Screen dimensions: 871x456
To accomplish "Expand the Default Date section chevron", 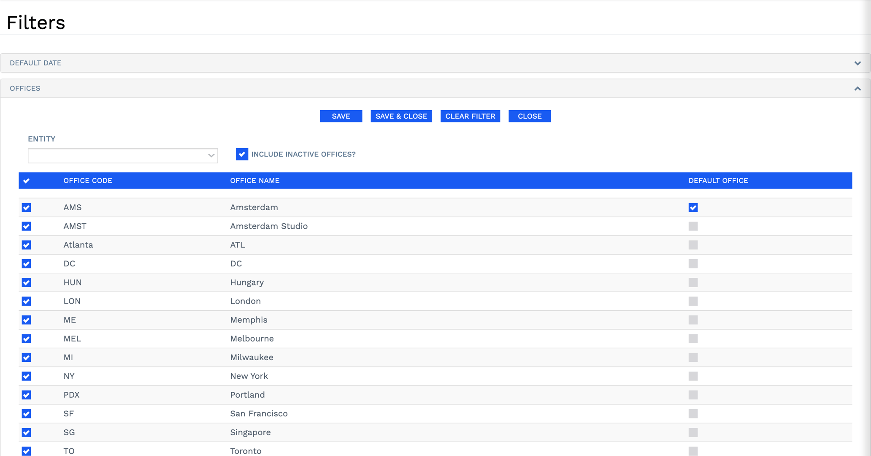I will (857, 63).
